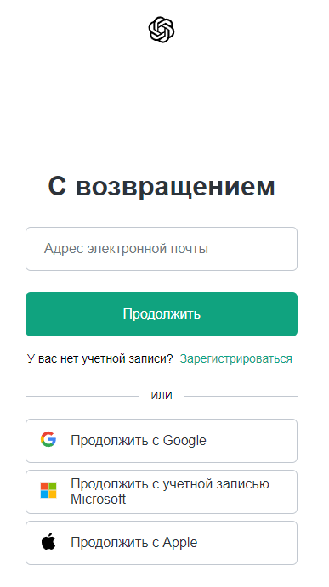329x587 pixels.
Task: Click the Microsoft four-square logo icon
Action: 48,490
